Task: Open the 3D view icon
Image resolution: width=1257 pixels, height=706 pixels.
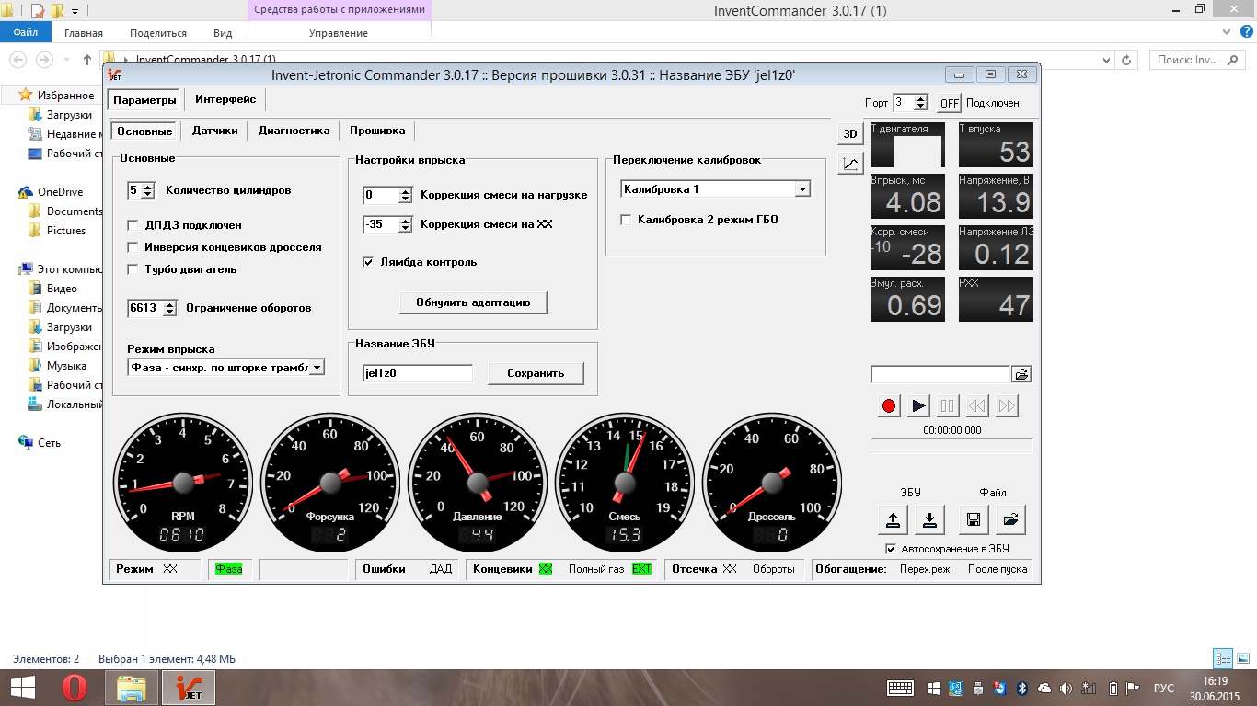Action: [x=850, y=133]
